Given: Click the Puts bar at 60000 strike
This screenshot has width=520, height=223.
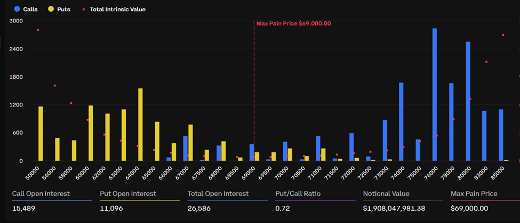Looking at the screenshot, I should pyautogui.click(x=91, y=133).
